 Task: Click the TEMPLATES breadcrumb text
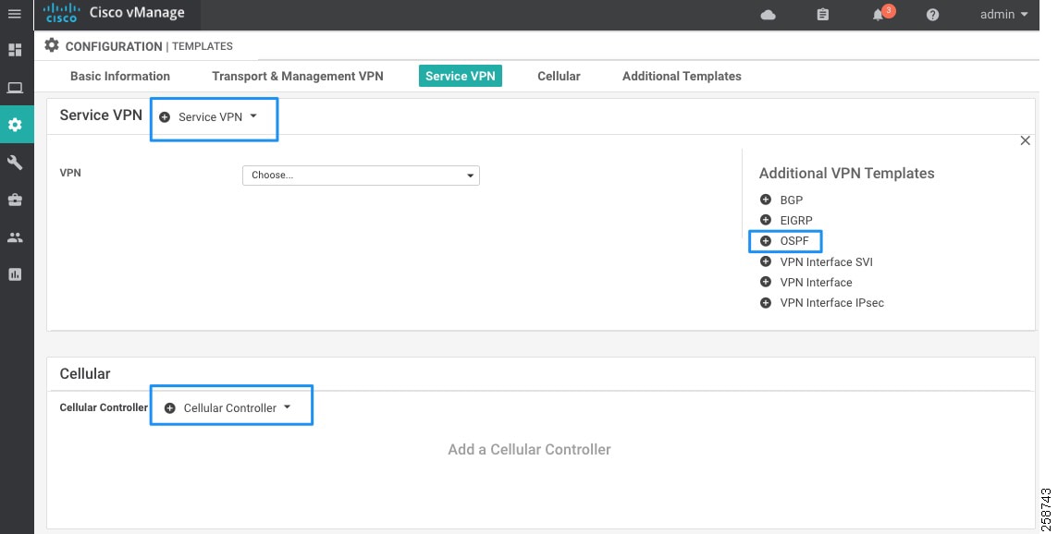coord(203,46)
